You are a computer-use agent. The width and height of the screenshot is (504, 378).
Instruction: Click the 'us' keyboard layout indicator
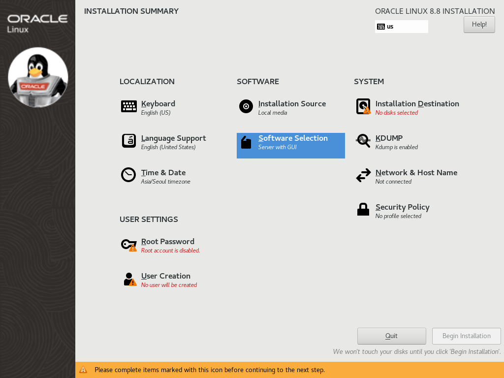(402, 27)
